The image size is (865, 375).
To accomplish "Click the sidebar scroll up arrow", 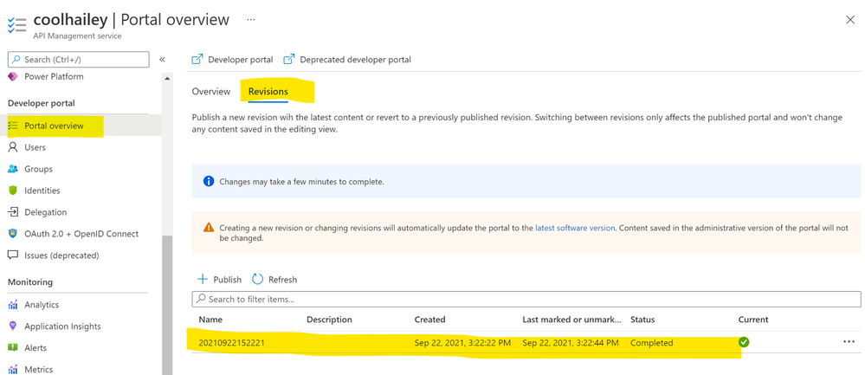I will coord(167,79).
